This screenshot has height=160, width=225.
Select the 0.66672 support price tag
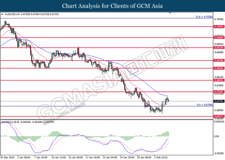[x=218, y=116]
